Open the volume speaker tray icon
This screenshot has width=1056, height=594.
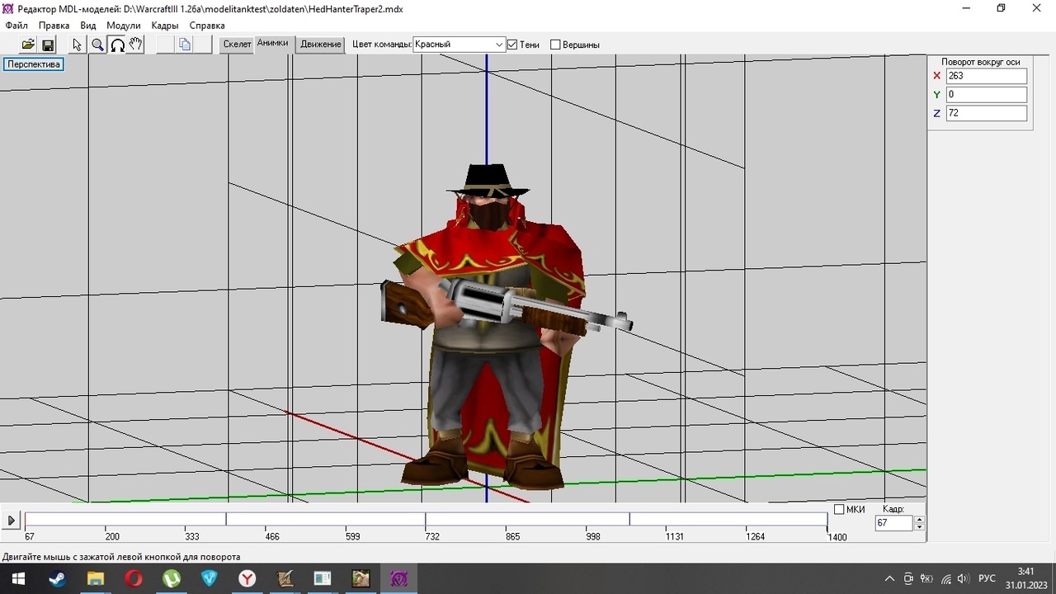pyautogui.click(x=963, y=578)
